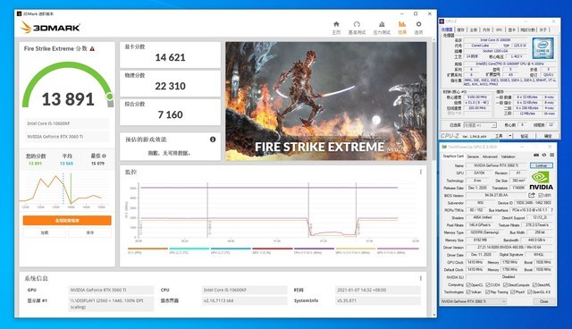
Task: Toggle the DirectCompute checkbox in GPU-Z
Action: [505, 285]
